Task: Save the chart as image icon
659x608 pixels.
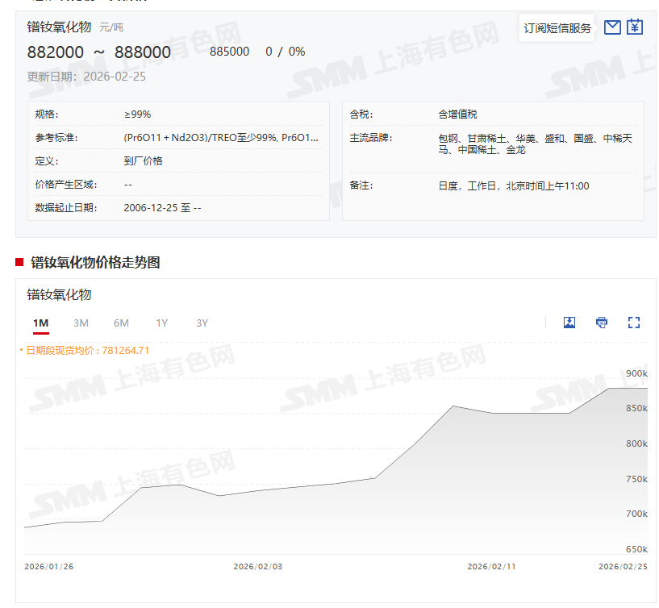Action: tap(569, 323)
